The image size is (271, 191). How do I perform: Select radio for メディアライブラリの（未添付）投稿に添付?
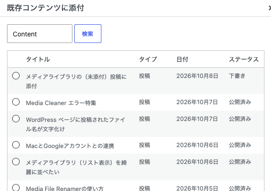click(16, 76)
